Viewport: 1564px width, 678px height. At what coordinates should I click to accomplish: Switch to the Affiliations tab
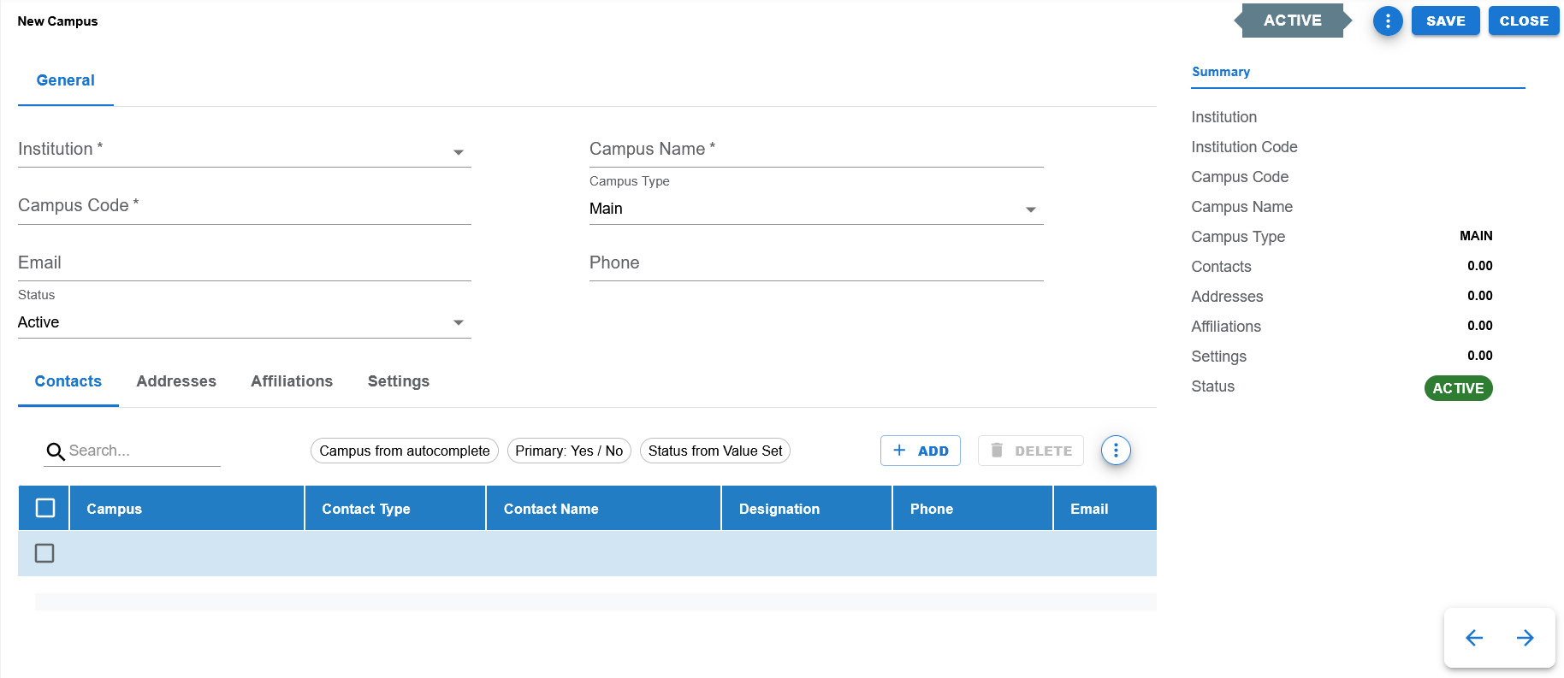coord(292,381)
